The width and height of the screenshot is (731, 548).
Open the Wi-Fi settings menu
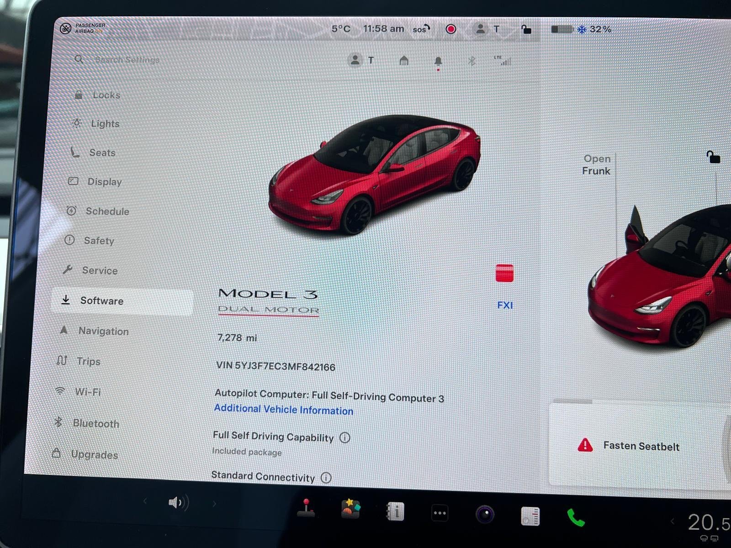[78, 392]
